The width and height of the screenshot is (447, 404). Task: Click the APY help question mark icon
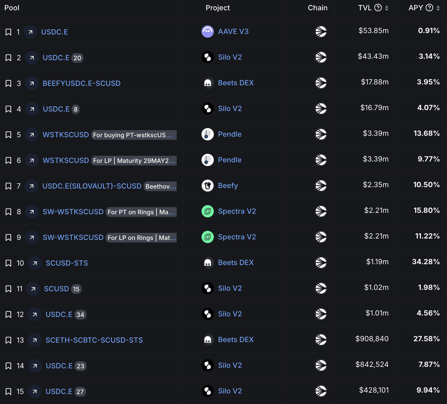(429, 8)
